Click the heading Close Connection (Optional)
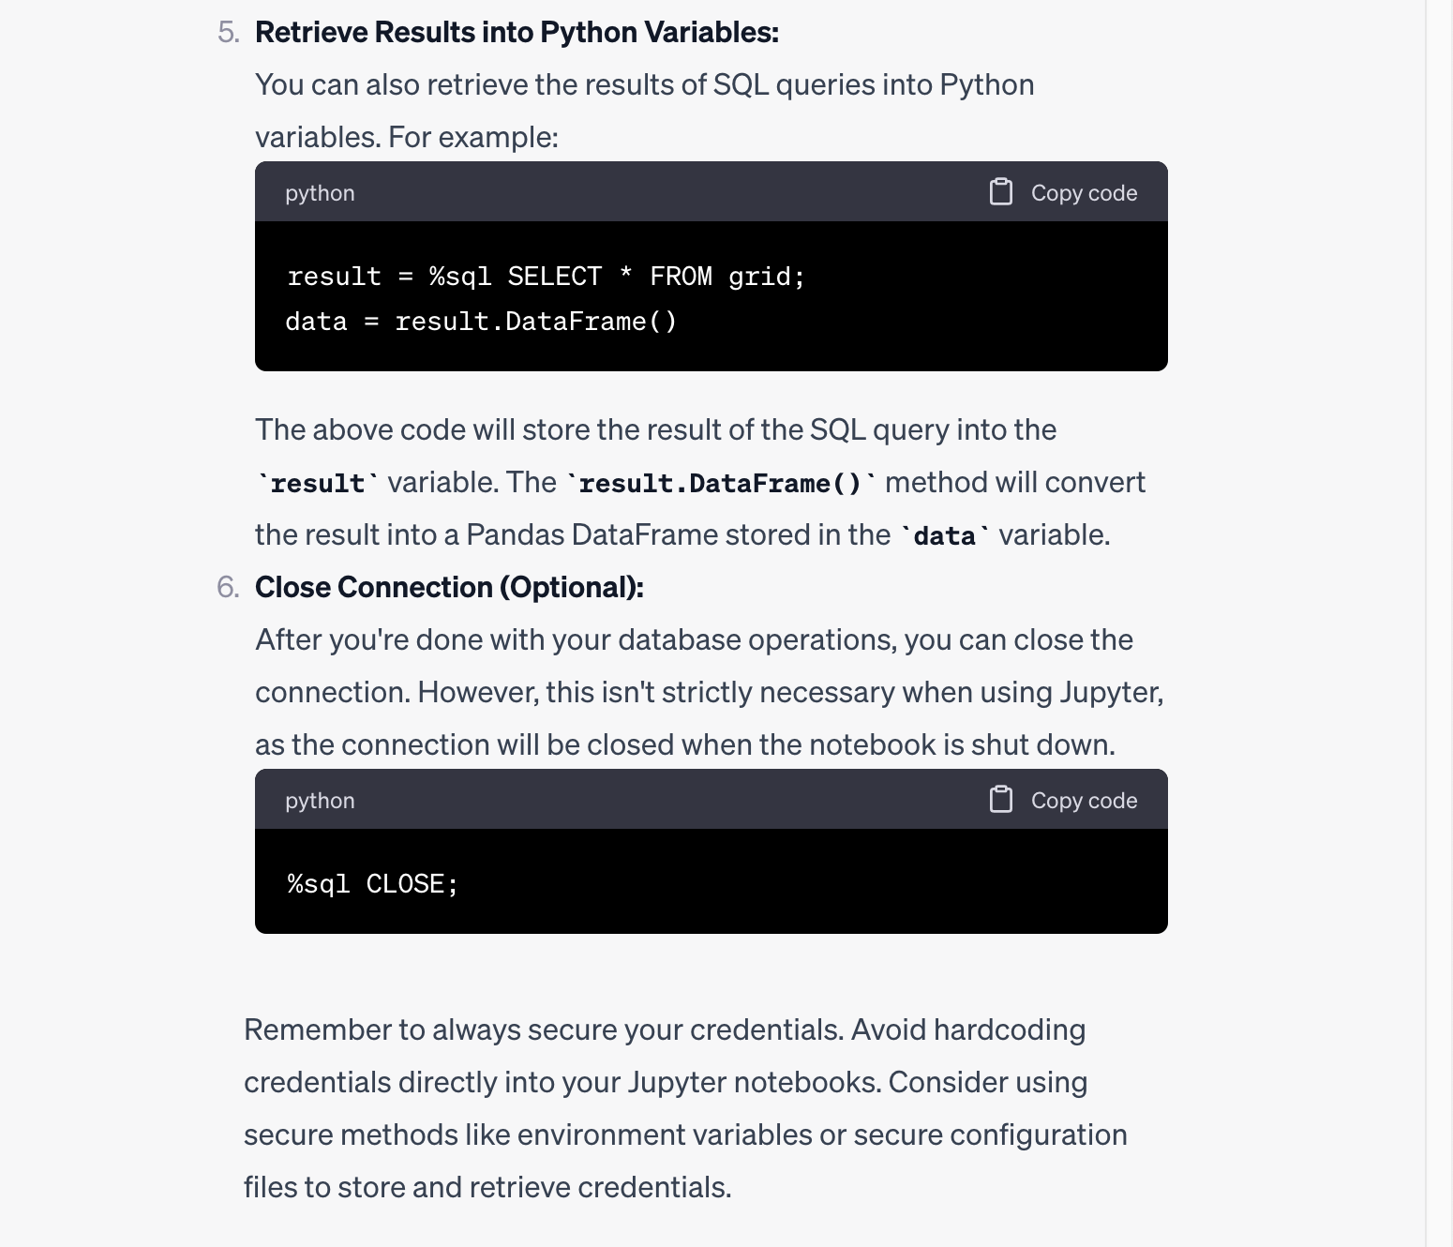Viewport: 1453px width, 1247px height. [x=450, y=586]
